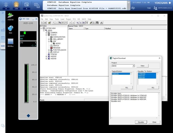Click the up-arrow toolbar icon
173x133 pixels.
point(70,23)
